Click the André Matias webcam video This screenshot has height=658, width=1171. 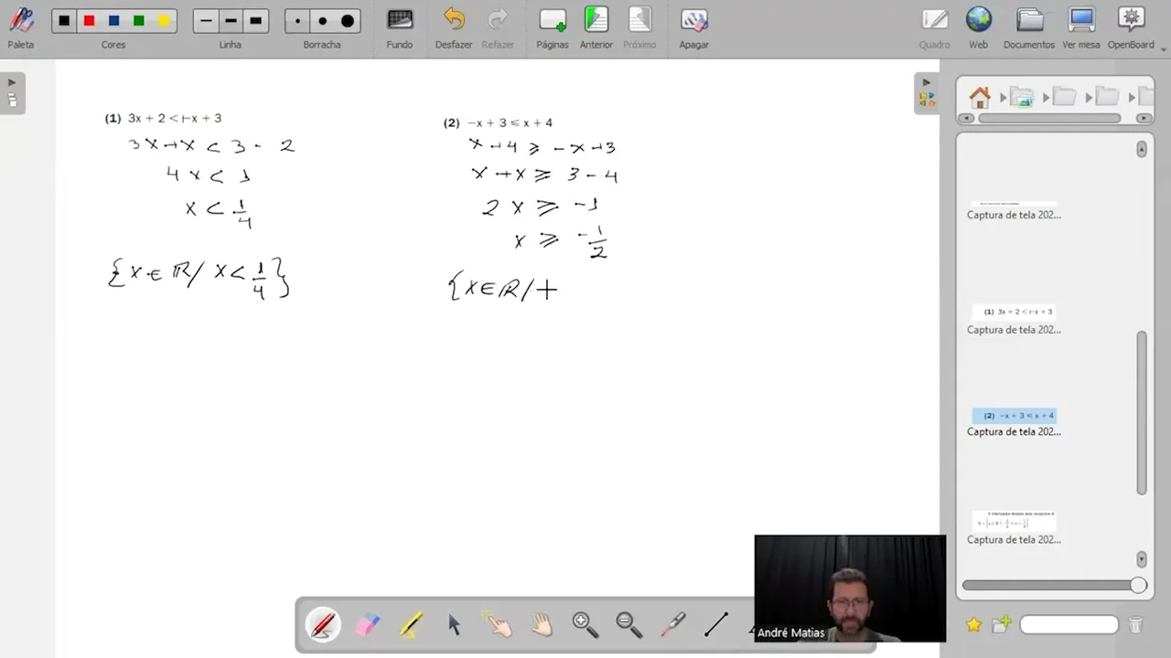click(x=850, y=589)
